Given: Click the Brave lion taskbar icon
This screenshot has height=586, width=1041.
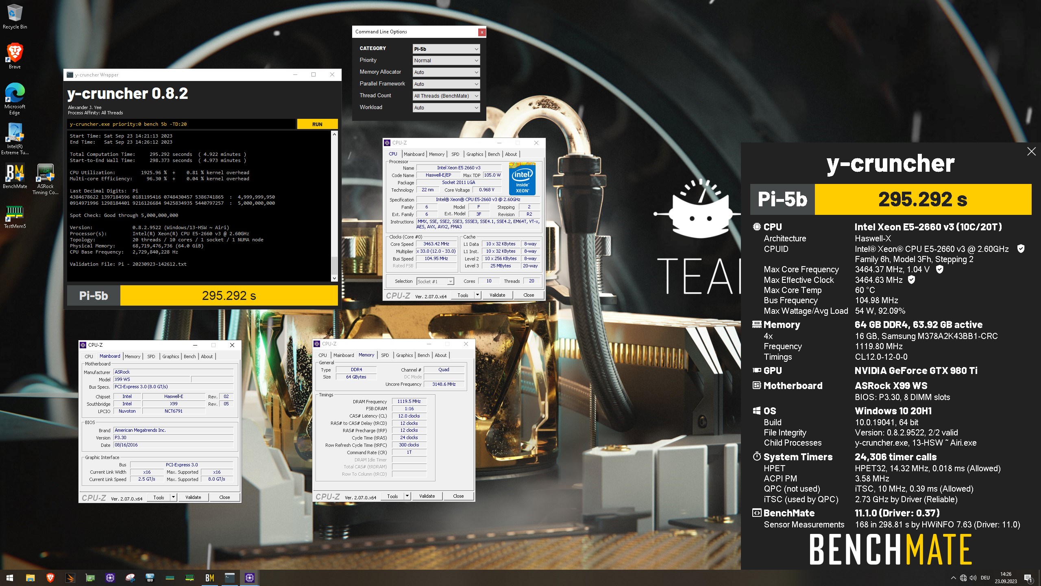Looking at the screenshot, I should tap(50, 578).
